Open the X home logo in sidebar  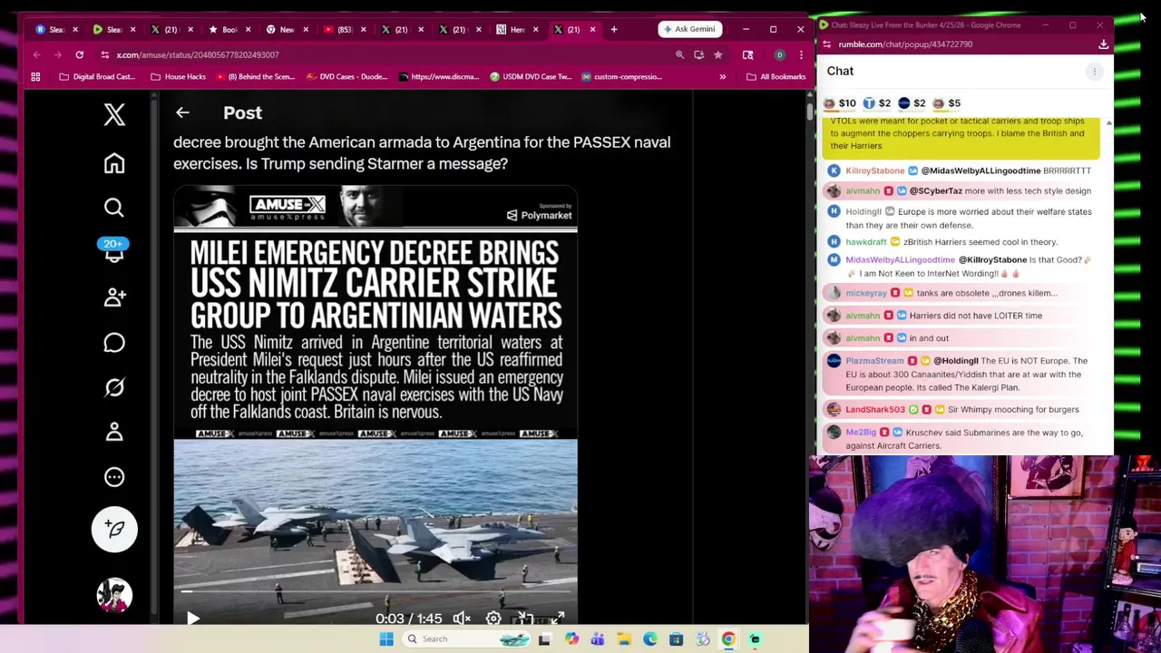(114, 114)
